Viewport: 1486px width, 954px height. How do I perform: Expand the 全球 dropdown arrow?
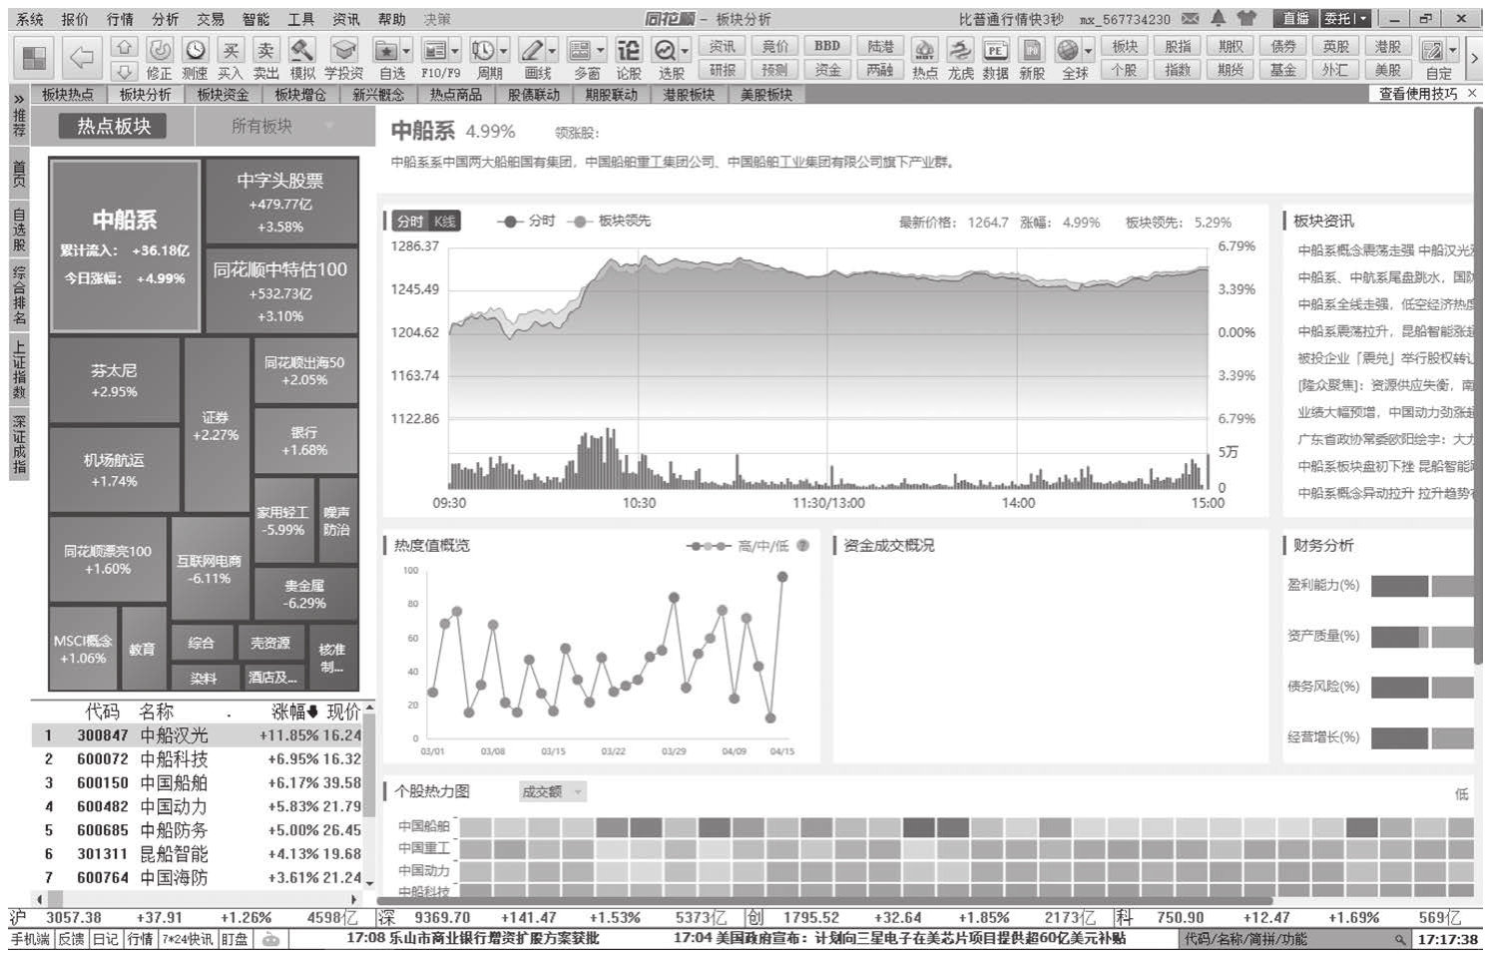pos(1089,49)
